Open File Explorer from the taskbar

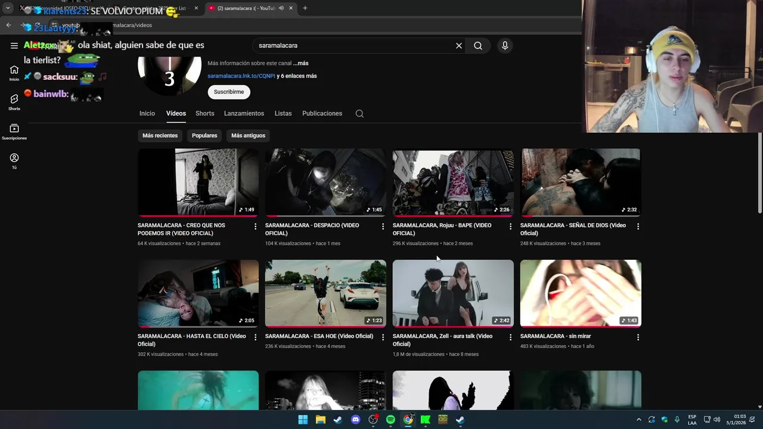[320, 419]
